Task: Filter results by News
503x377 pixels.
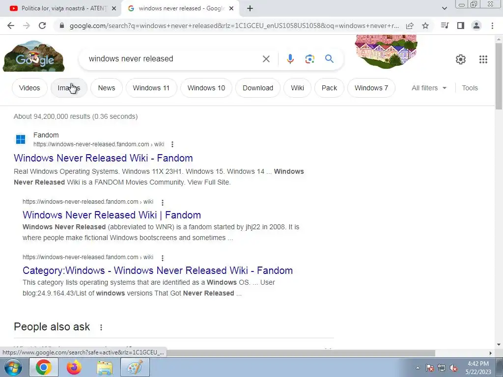Action: coord(107,88)
